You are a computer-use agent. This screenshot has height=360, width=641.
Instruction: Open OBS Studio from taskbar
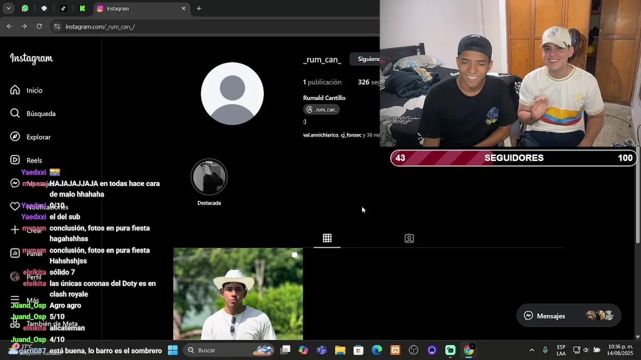coord(414,350)
